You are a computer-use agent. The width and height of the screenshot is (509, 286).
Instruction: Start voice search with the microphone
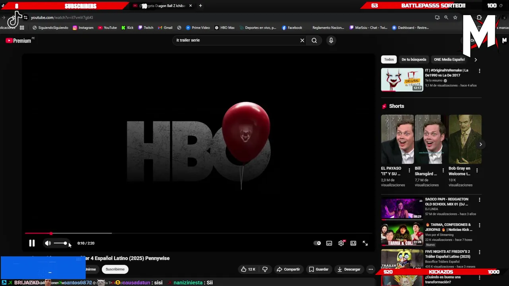(x=331, y=40)
